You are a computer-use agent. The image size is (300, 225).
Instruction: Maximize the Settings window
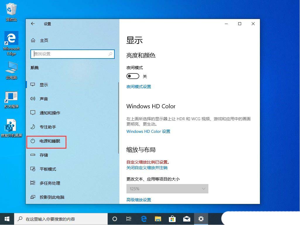[x=239, y=23]
